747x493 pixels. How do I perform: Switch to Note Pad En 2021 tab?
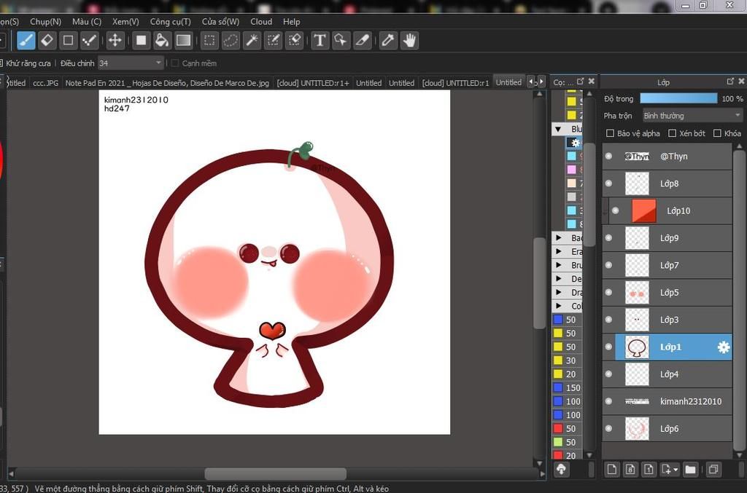click(167, 83)
